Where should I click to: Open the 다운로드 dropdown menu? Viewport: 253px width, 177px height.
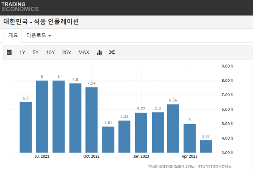click(39, 35)
